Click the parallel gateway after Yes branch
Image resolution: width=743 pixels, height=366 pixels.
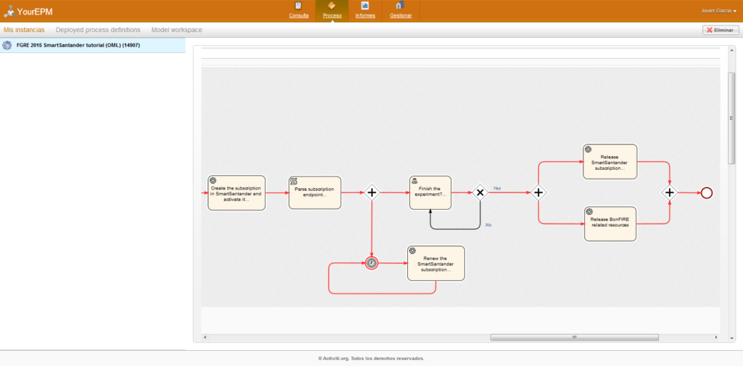(x=538, y=193)
